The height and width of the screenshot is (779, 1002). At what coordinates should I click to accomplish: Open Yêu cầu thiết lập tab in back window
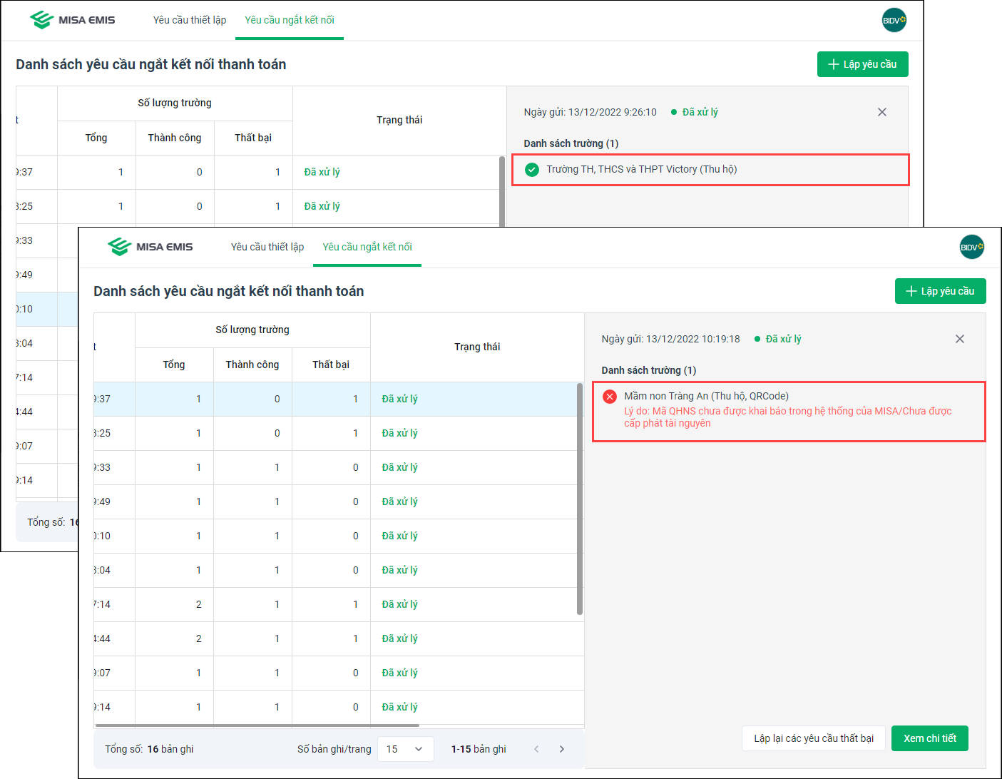point(190,20)
